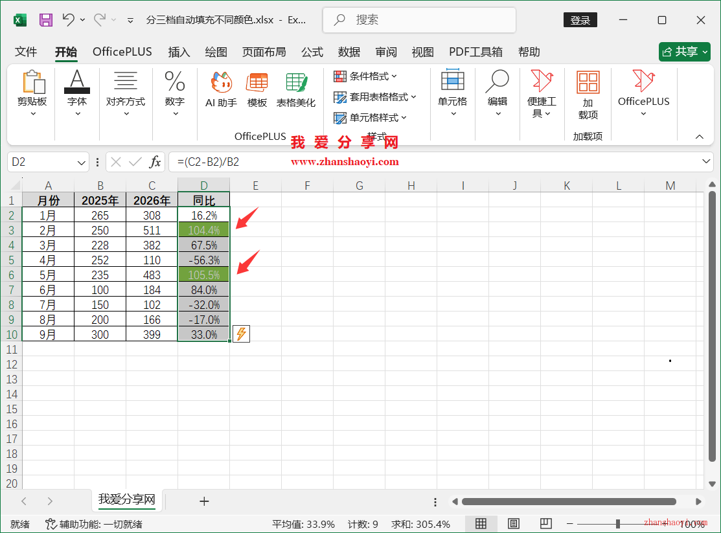Open the Quick Analysis lightning icon
This screenshot has width=721, height=533.
pyautogui.click(x=242, y=334)
